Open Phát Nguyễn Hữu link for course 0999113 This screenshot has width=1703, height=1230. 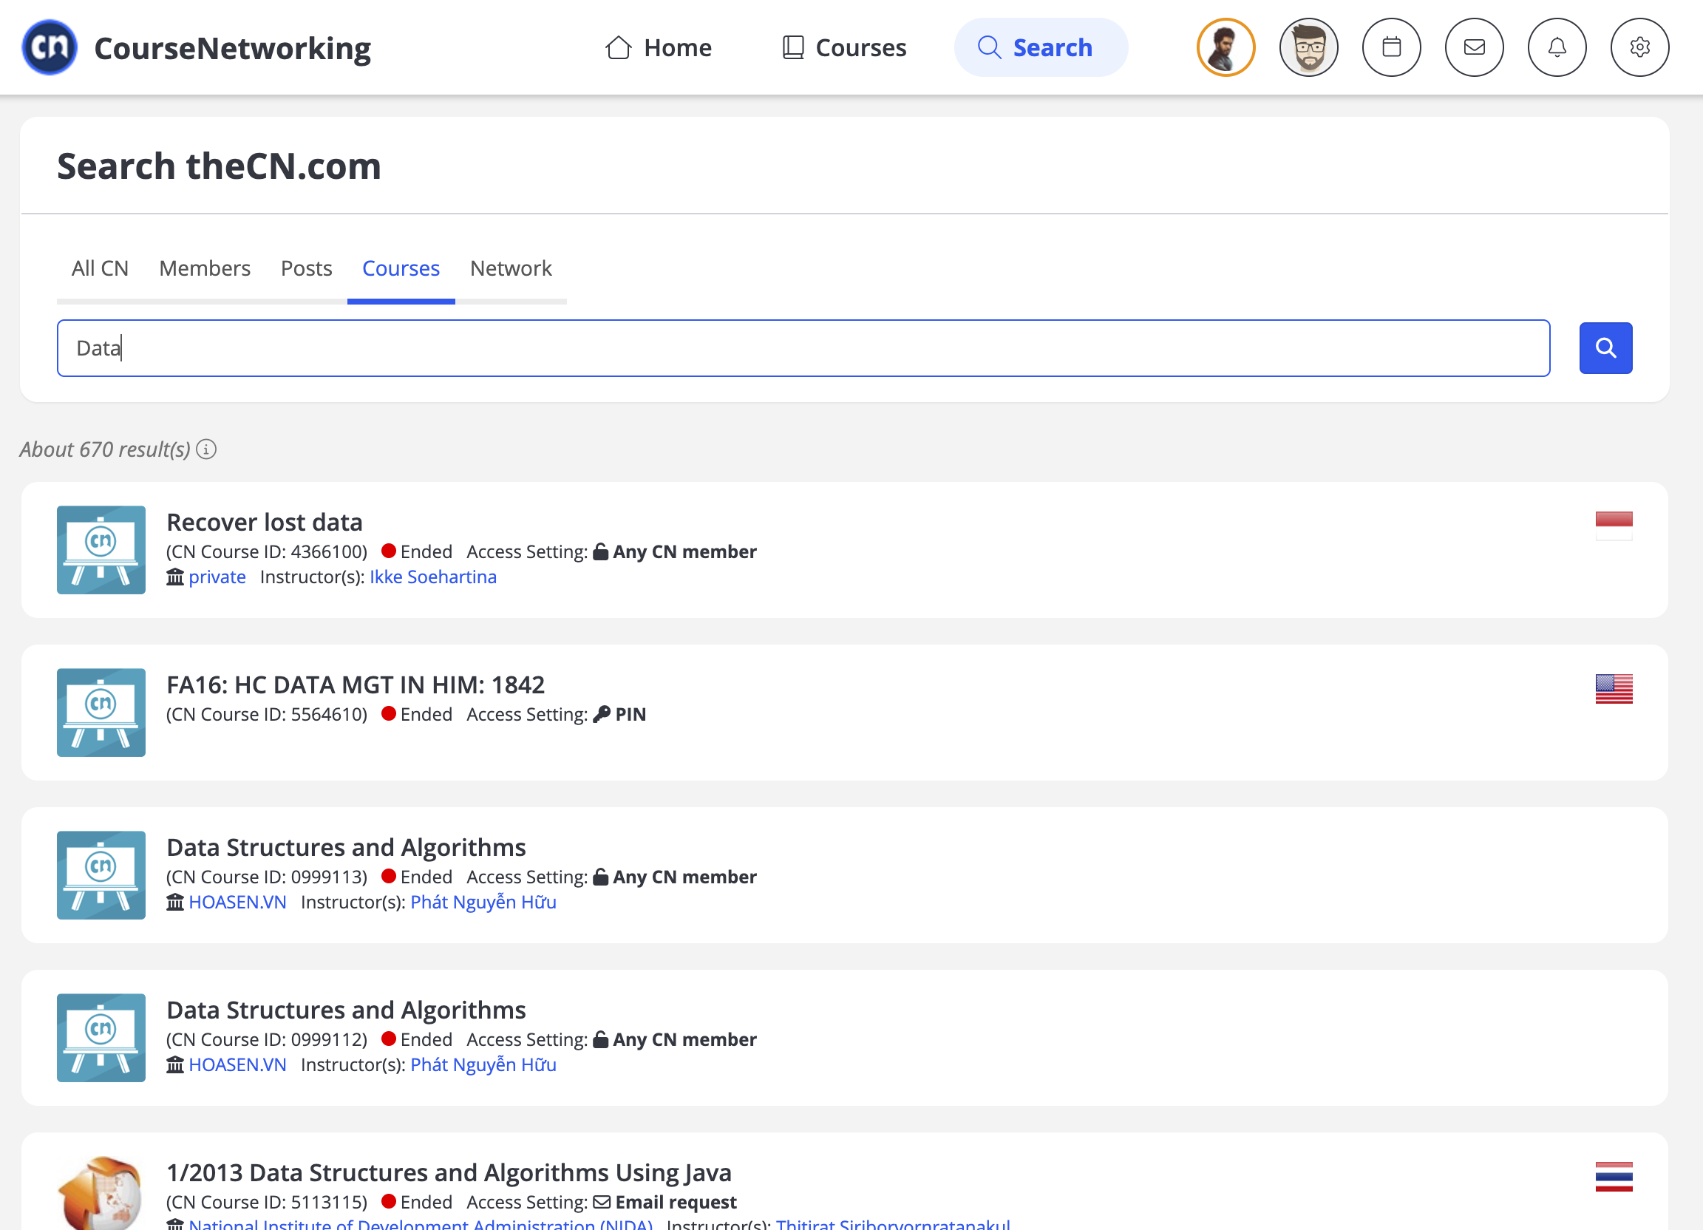(x=483, y=902)
